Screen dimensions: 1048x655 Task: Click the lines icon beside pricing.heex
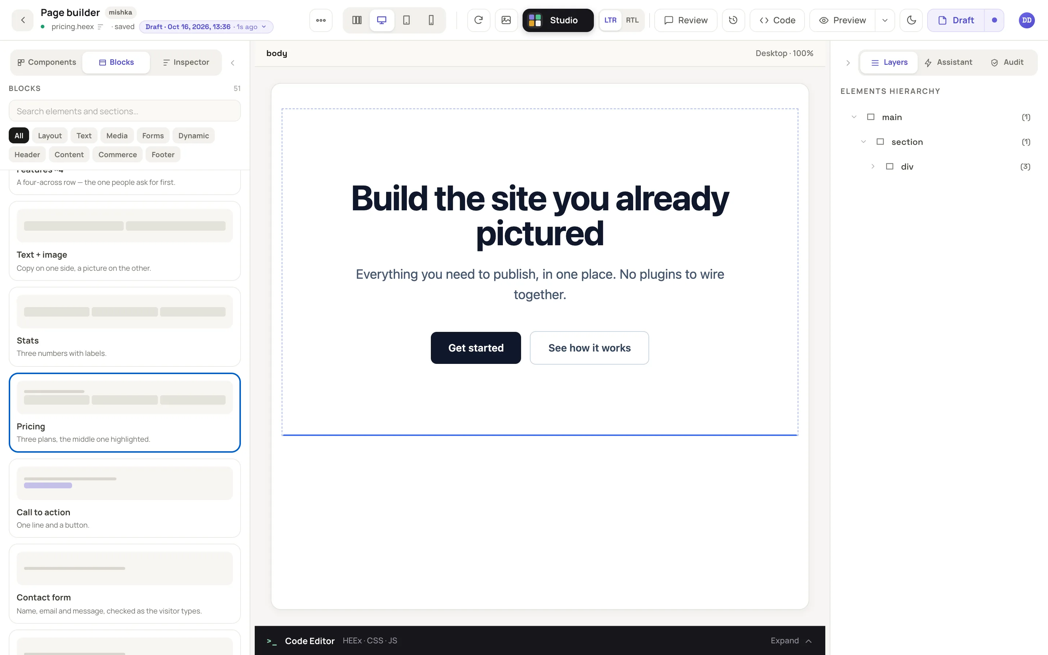tap(100, 27)
